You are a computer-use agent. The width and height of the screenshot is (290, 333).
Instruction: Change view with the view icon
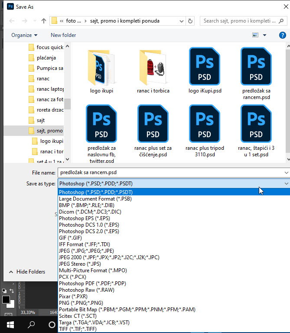[255, 35]
